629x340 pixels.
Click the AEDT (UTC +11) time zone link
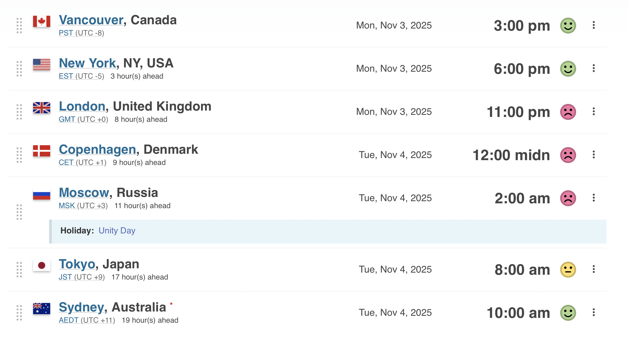click(87, 320)
